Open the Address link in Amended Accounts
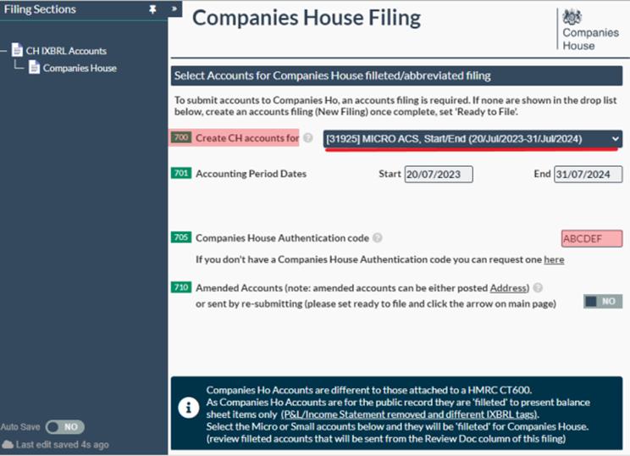Image resolution: width=630 pixels, height=456 pixels. [x=508, y=288]
